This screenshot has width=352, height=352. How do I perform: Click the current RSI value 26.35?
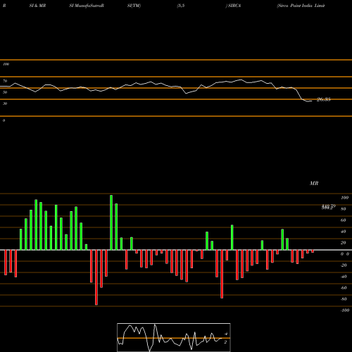(x=324, y=99)
